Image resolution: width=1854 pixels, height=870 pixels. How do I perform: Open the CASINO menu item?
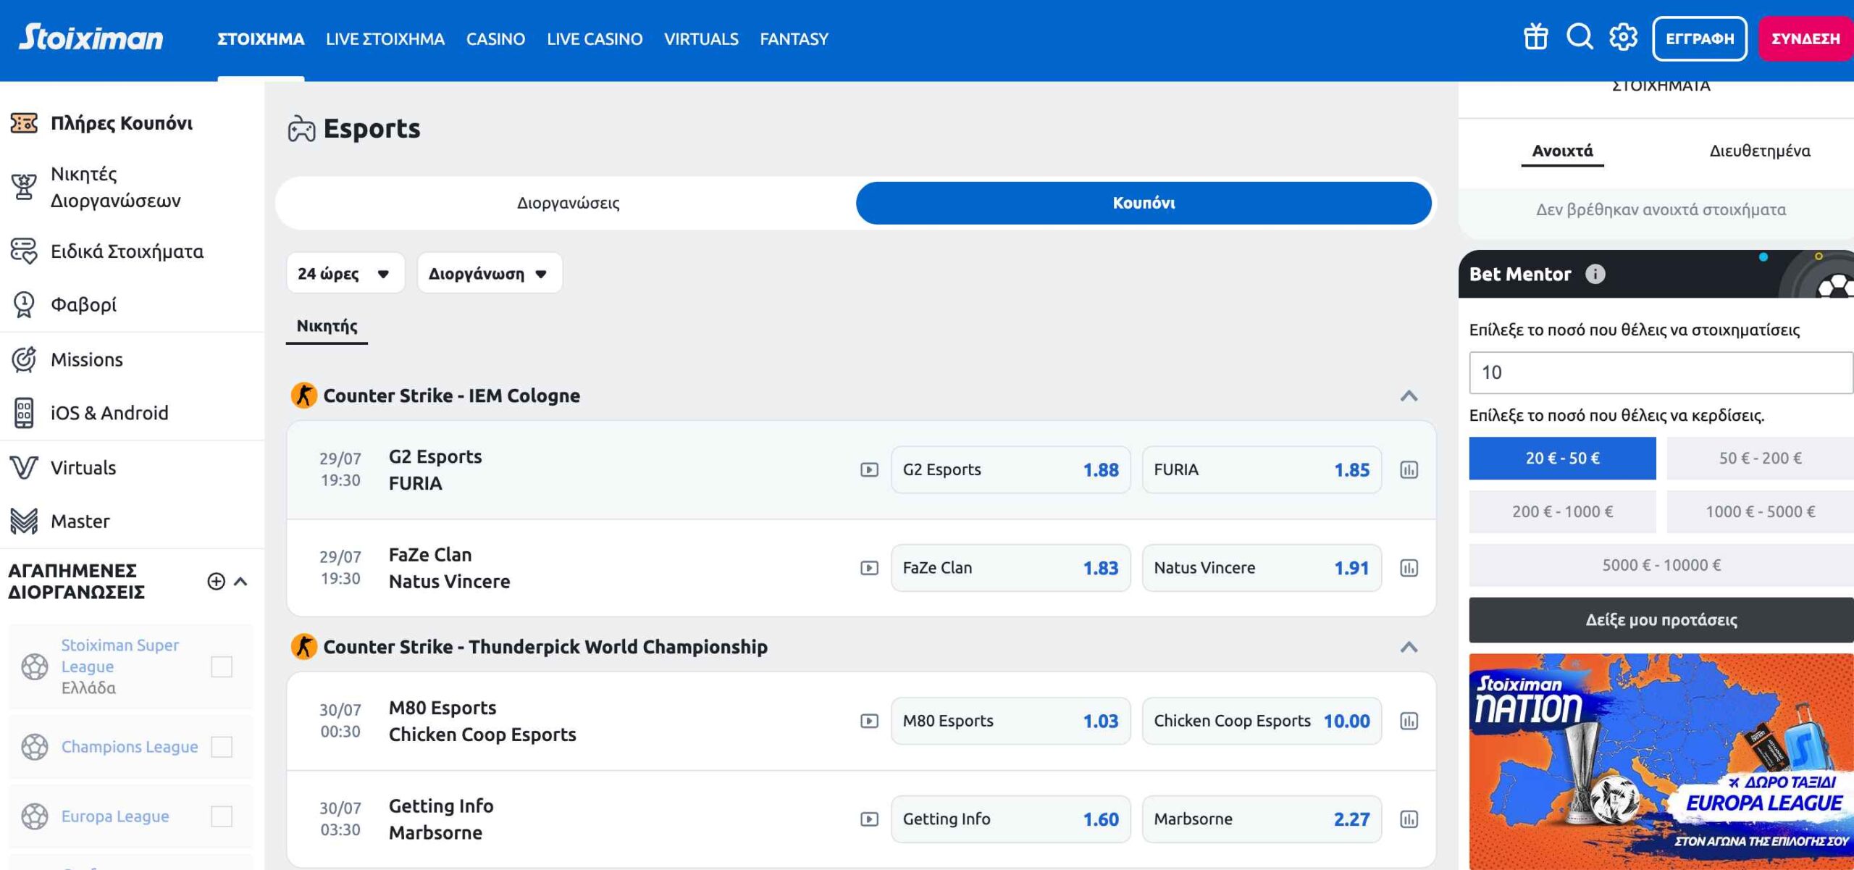click(x=495, y=39)
